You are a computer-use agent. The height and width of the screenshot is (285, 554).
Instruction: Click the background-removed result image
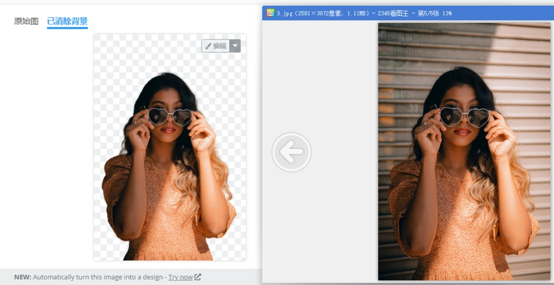[170, 147]
